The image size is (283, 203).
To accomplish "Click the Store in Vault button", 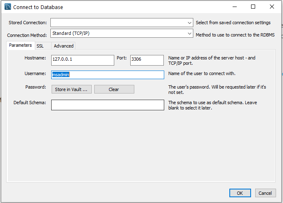I will (x=72, y=89).
